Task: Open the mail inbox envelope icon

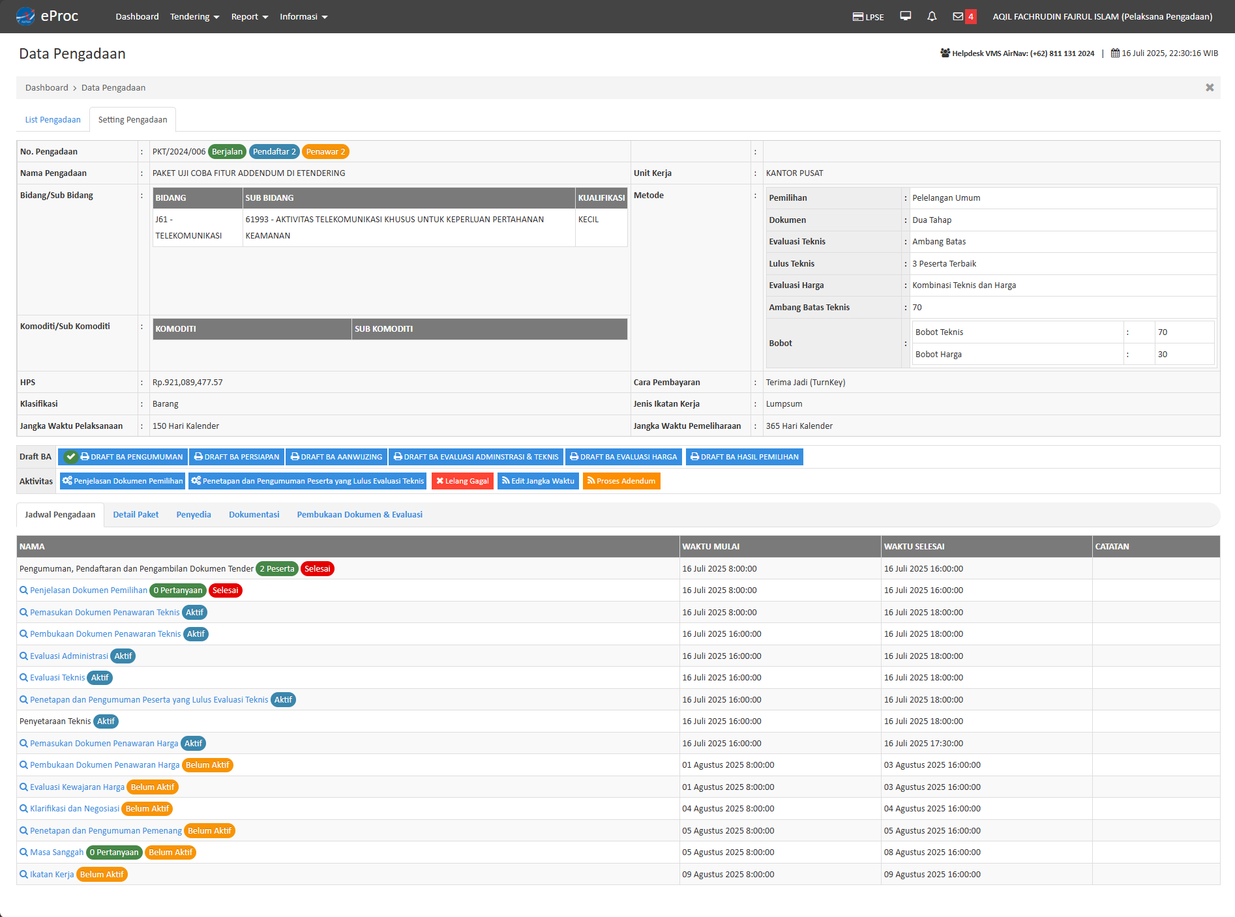Action: [x=958, y=16]
